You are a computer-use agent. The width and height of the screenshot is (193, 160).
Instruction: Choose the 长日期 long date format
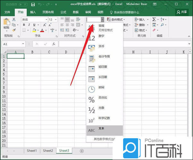click(105, 79)
